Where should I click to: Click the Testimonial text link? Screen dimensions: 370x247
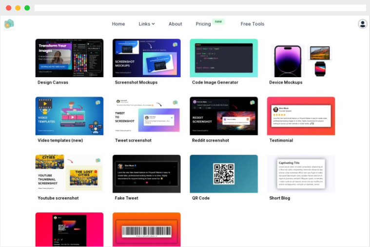[281, 141]
